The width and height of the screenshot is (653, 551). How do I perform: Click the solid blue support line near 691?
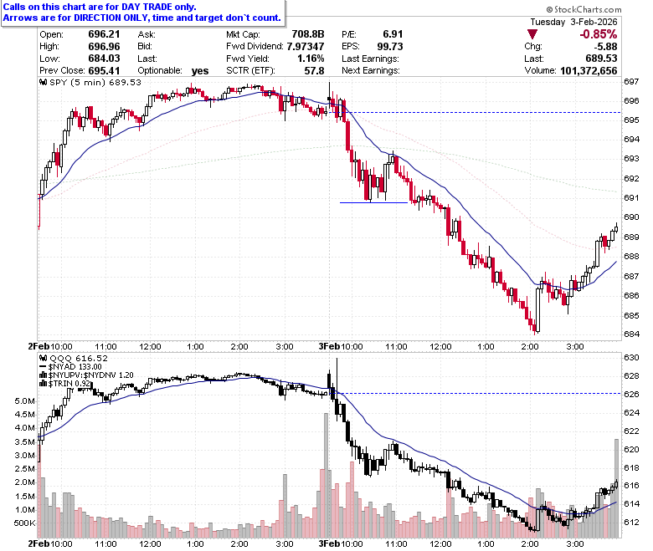373,202
